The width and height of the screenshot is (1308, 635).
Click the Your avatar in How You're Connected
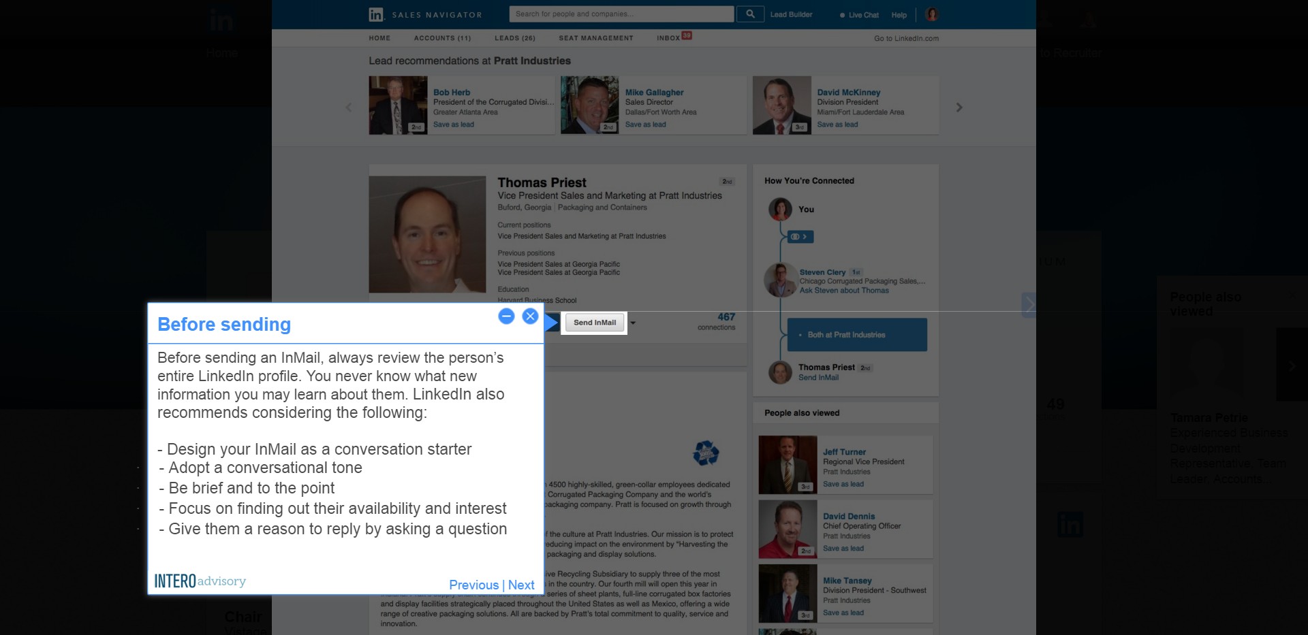click(780, 209)
